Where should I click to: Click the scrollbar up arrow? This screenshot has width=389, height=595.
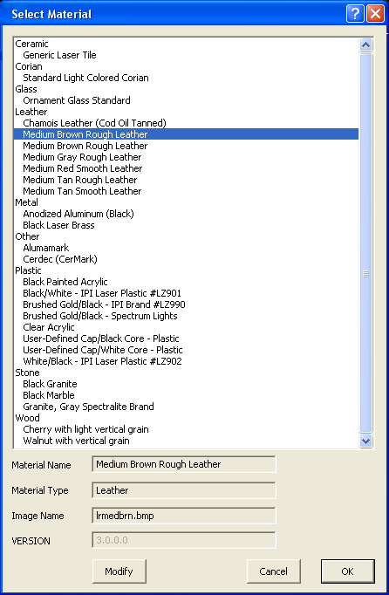(365, 45)
